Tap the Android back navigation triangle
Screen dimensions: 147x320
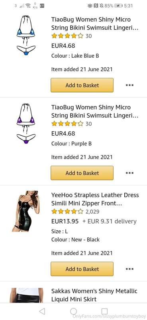(42, 311)
